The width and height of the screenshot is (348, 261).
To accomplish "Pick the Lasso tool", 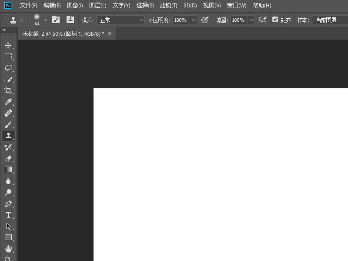I will (8, 68).
